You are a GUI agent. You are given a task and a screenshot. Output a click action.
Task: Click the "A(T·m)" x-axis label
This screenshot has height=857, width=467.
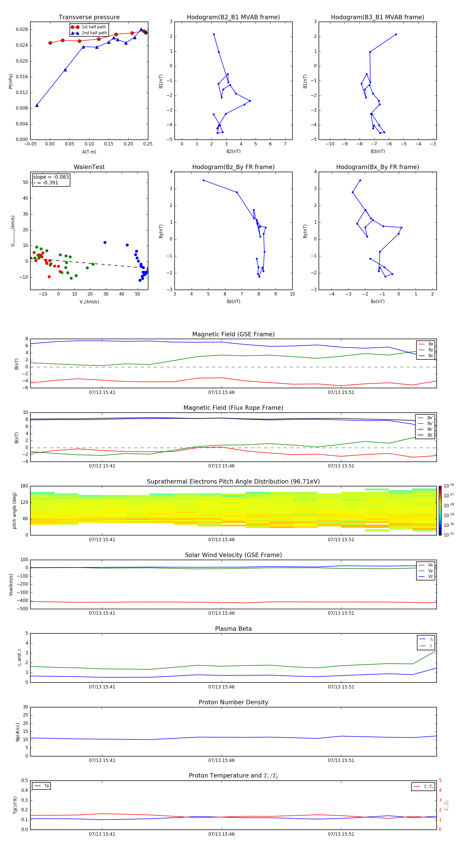coord(89,152)
